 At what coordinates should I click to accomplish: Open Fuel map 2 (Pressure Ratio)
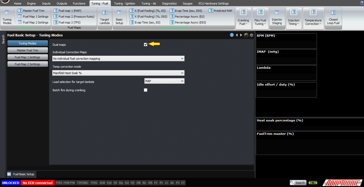[x=74, y=17]
